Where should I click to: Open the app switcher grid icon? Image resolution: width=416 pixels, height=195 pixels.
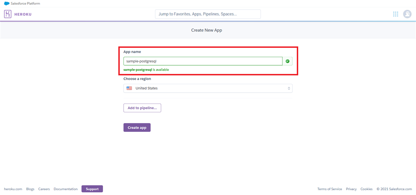point(396,14)
